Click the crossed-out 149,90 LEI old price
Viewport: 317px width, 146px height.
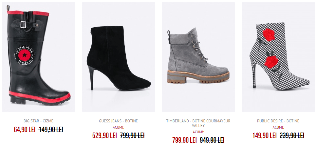[51, 130]
